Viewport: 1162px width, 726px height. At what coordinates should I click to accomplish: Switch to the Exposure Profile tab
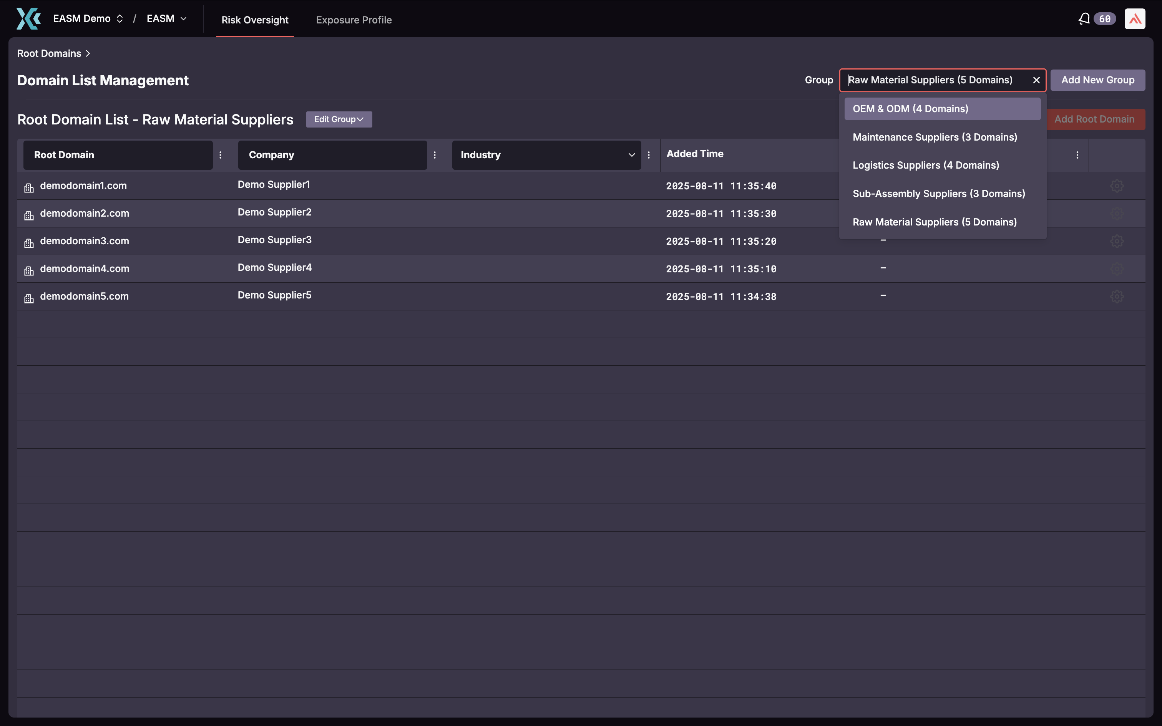click(354, 20)
